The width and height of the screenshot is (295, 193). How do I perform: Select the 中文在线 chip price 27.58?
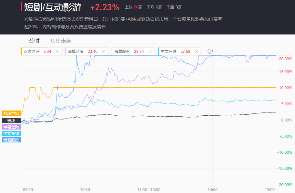tap(185, 51)
